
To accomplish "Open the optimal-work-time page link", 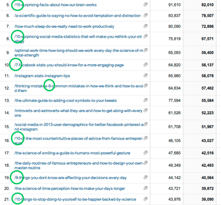I will [x=79, y=53].
